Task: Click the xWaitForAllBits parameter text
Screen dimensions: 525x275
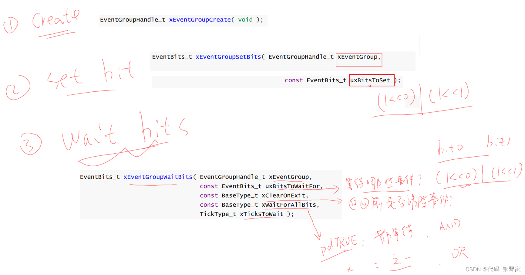Action: point(290,205)
